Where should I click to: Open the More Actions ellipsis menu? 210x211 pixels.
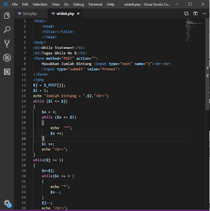pyautogui.click(x=204, y=14)
